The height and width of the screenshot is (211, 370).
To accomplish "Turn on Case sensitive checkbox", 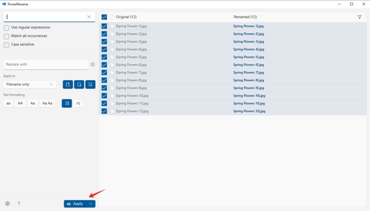I will point(6,45).
